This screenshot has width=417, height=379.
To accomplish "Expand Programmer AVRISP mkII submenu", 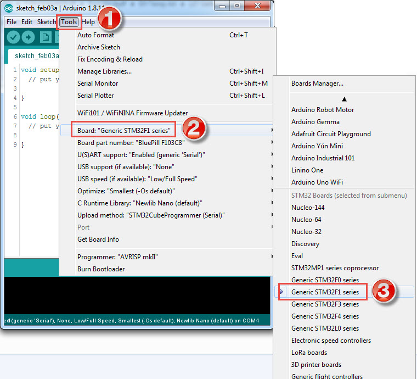I will tap(167, 257).
